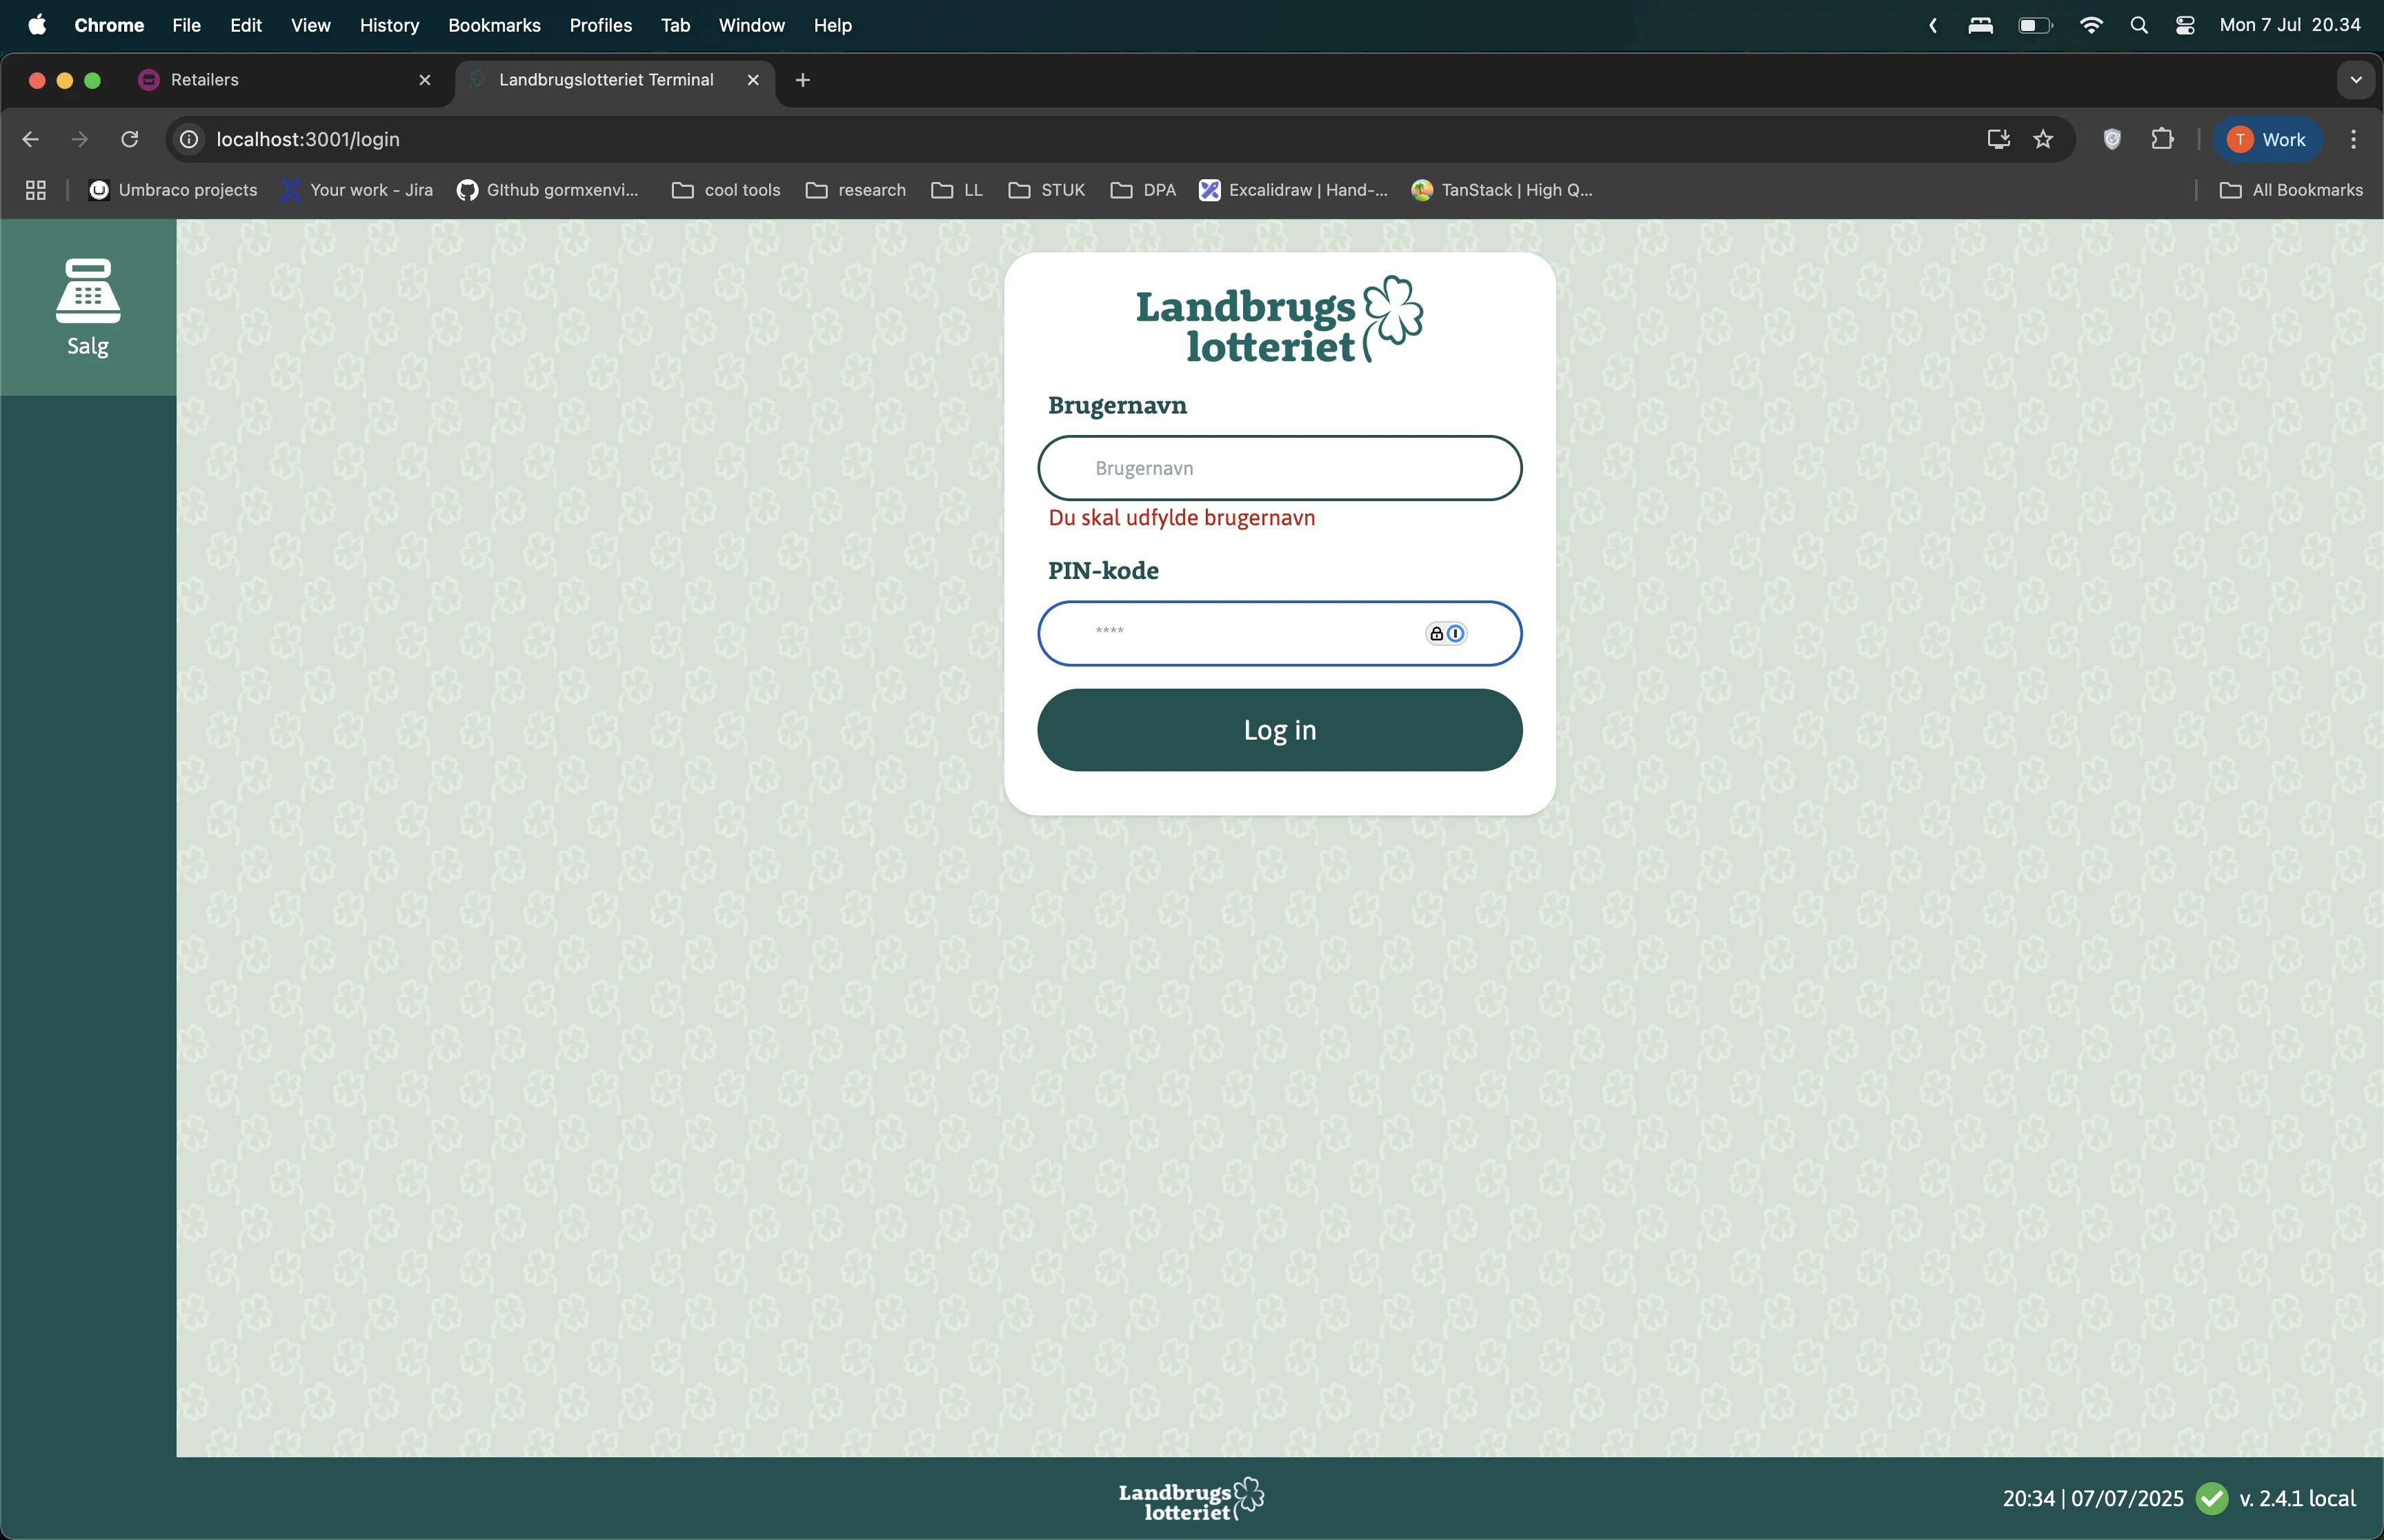This screenshot has height=1540, width=2384.
Task: Focus the Brugernavn input field
Action: pos(1278,468)
